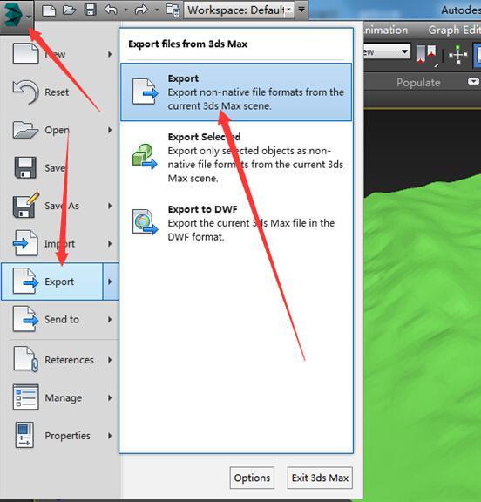The image size is (481, 502).
Task: Click the New Scene icon in quick access toolbar
Action: (x=49, y=10)
